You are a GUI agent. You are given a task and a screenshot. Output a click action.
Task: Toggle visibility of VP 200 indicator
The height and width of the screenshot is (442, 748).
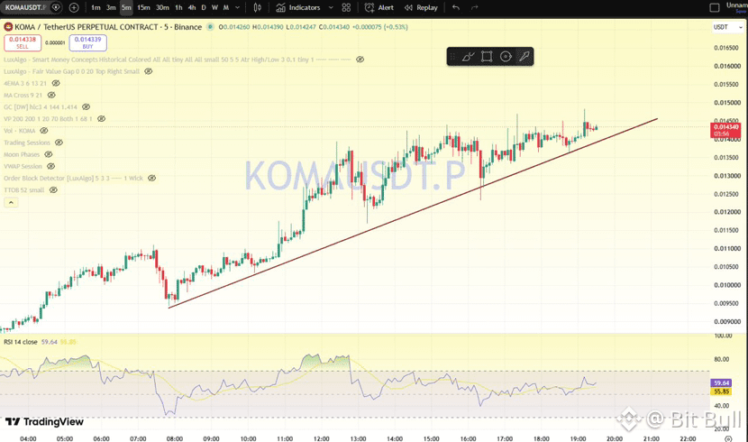click(101, 119)
